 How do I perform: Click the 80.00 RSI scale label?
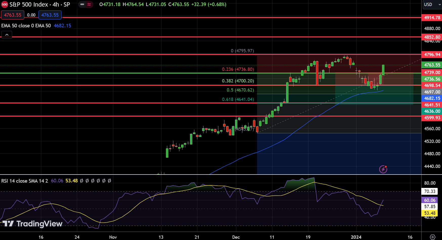(430, 183)
